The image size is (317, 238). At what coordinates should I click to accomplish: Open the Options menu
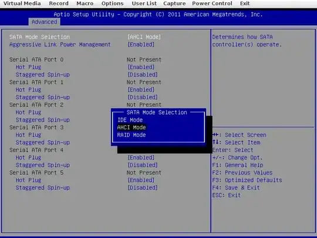coord(112,4)
